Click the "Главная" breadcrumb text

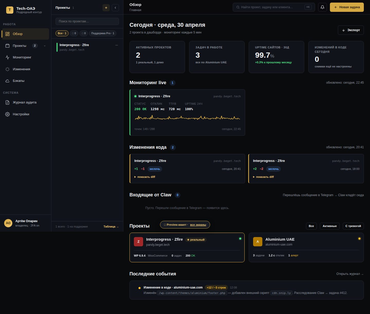click(x=135, y=10)
